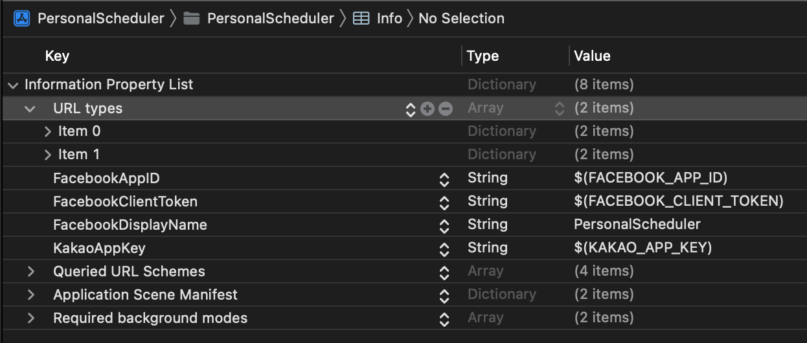Open key picker arrows for KakaoAppKey
The image size is (807, 343).
(444, 249)
